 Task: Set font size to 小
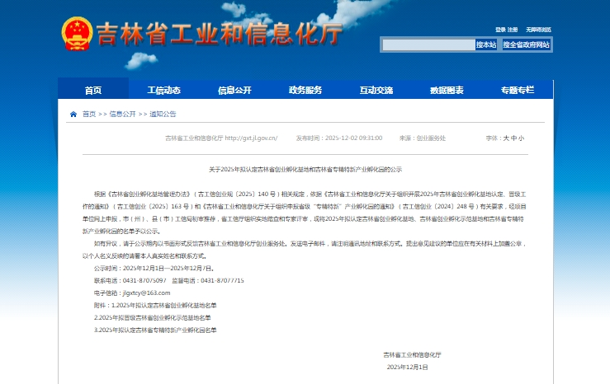(x=522, y=138)
